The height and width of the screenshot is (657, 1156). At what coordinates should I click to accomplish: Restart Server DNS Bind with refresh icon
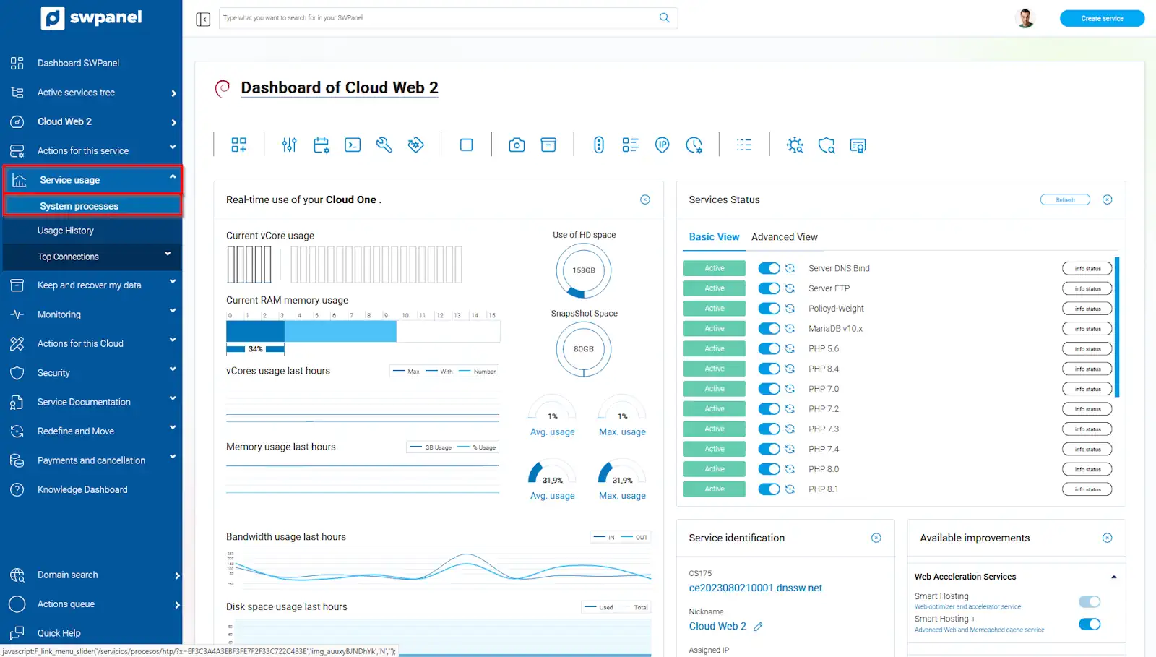790,268
